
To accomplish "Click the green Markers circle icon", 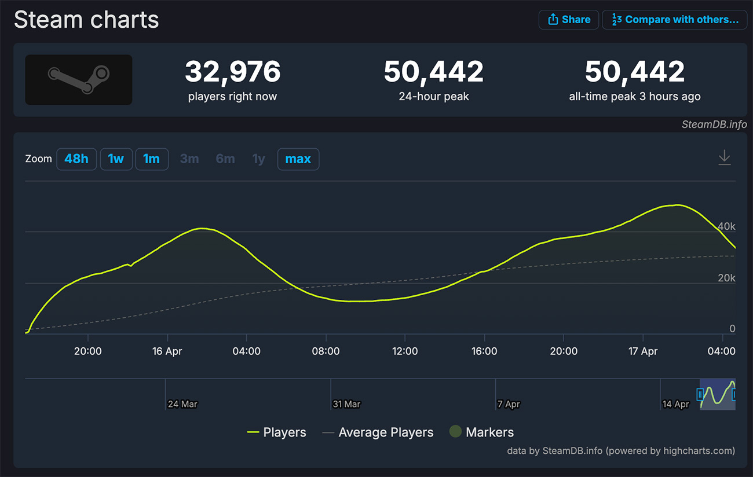I will [456, 432].
